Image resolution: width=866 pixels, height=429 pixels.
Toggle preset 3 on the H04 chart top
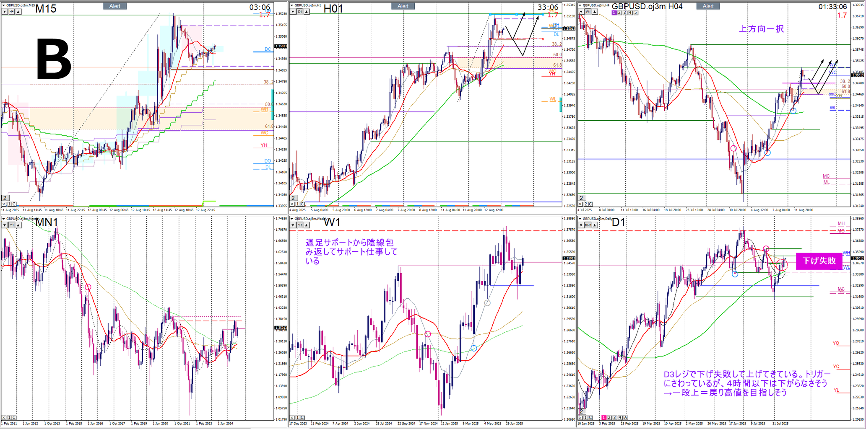[x=625, y=13]
